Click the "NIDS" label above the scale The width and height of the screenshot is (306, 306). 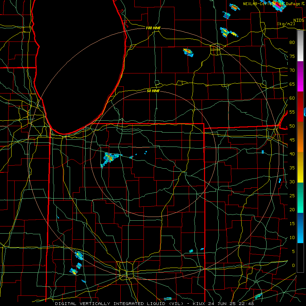pos(299,20)
